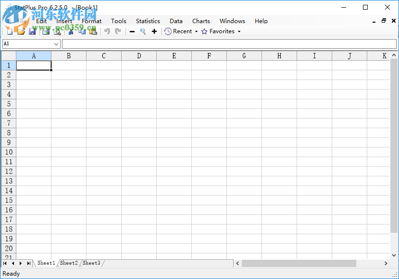399x279 pixels.
Task: Undo the last action
Action: 107,31
